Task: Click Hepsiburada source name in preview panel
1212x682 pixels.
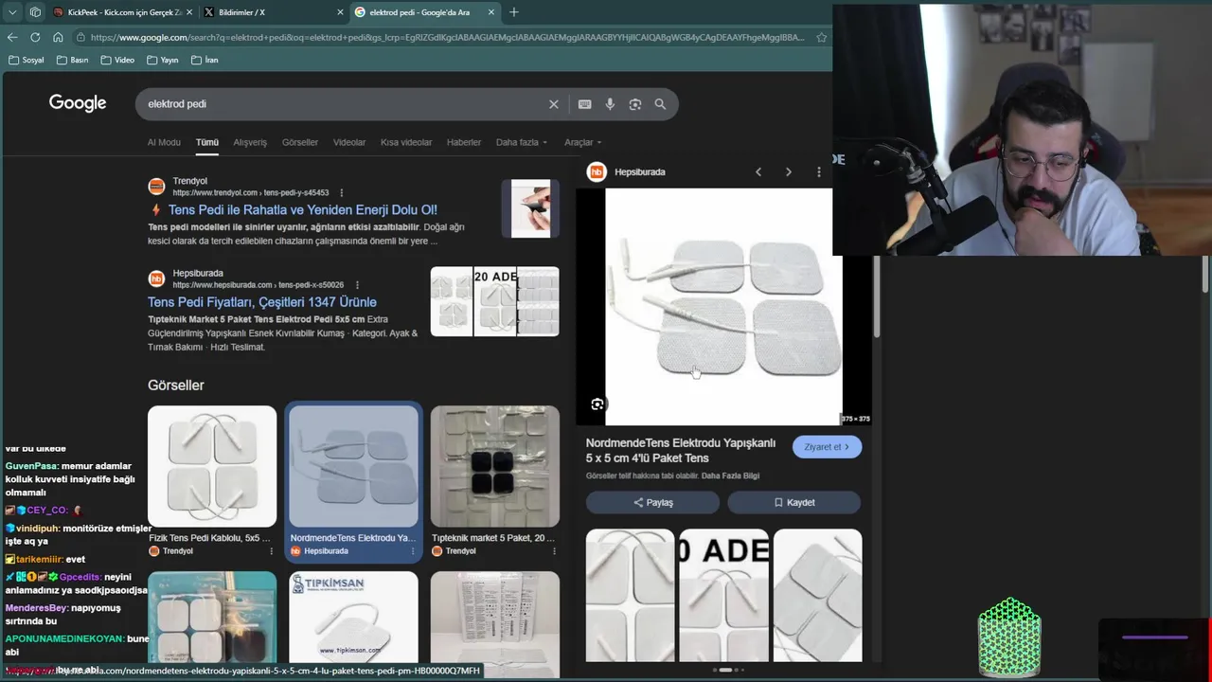Action: click(640, 172)
